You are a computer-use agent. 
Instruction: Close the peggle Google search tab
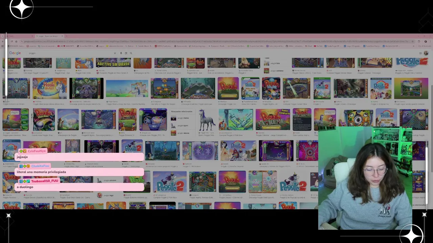click(62, 36)
